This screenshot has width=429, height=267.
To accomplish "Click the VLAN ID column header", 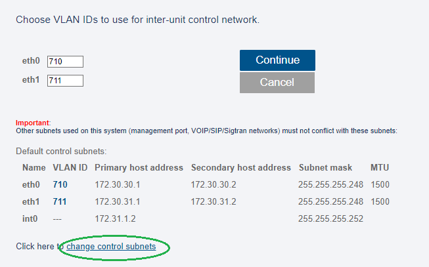I will 70,168.
